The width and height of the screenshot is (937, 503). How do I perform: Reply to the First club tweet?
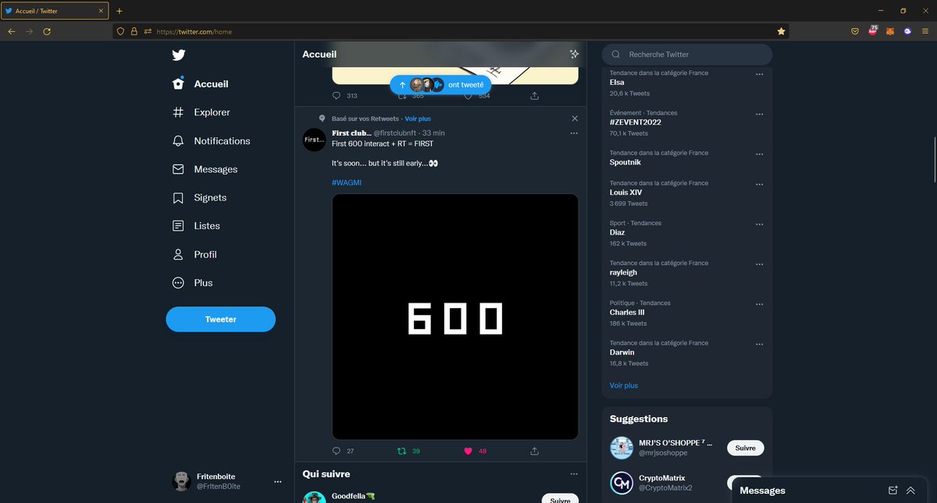[337, 451]
